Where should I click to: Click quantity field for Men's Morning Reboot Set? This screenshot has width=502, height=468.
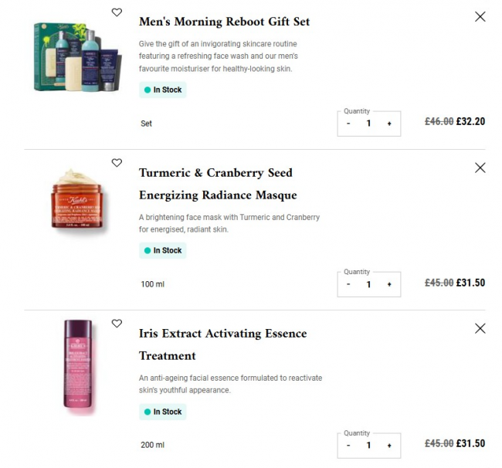tap(368, 123)
